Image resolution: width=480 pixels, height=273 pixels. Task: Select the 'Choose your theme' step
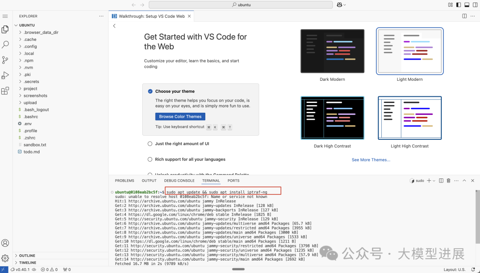click(x=175, y=91)
